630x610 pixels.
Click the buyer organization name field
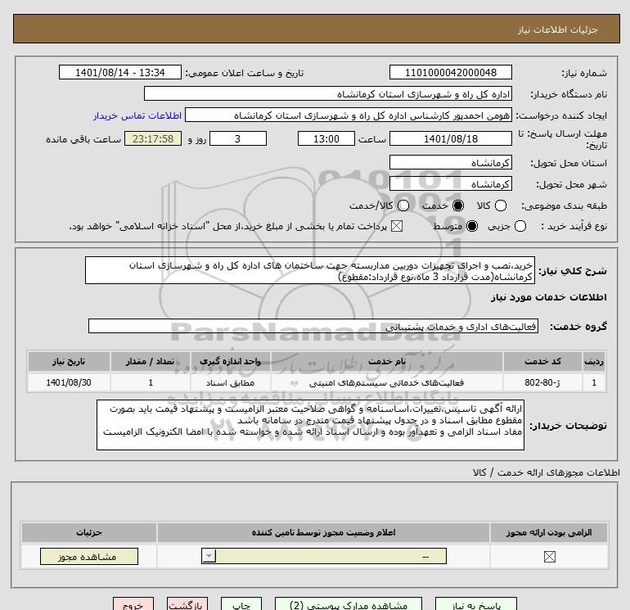tap(328, 93)
